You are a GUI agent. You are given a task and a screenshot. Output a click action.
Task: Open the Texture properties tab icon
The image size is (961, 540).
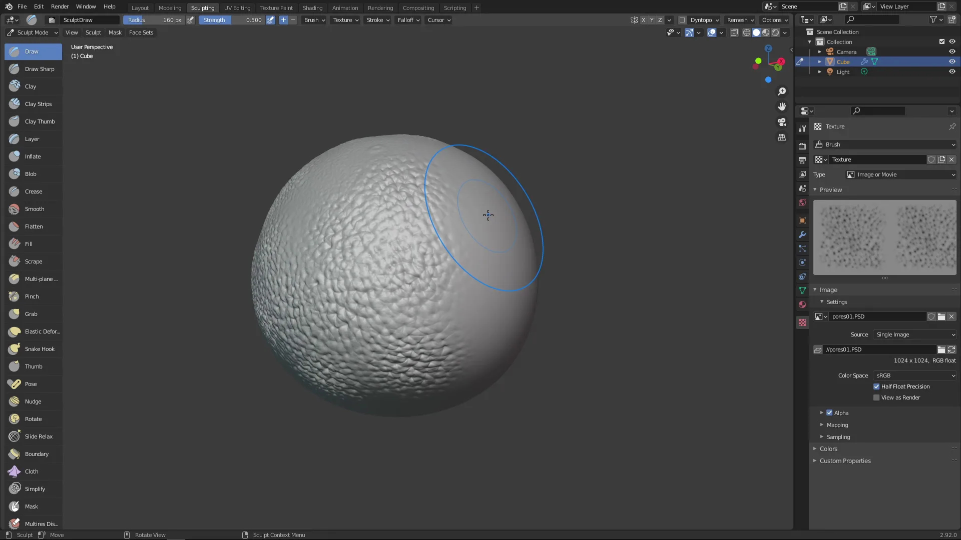pos(802,322)
